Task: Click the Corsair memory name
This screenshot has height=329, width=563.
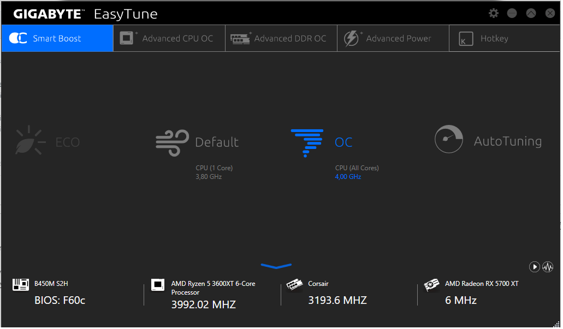Action: click(318, 284)
